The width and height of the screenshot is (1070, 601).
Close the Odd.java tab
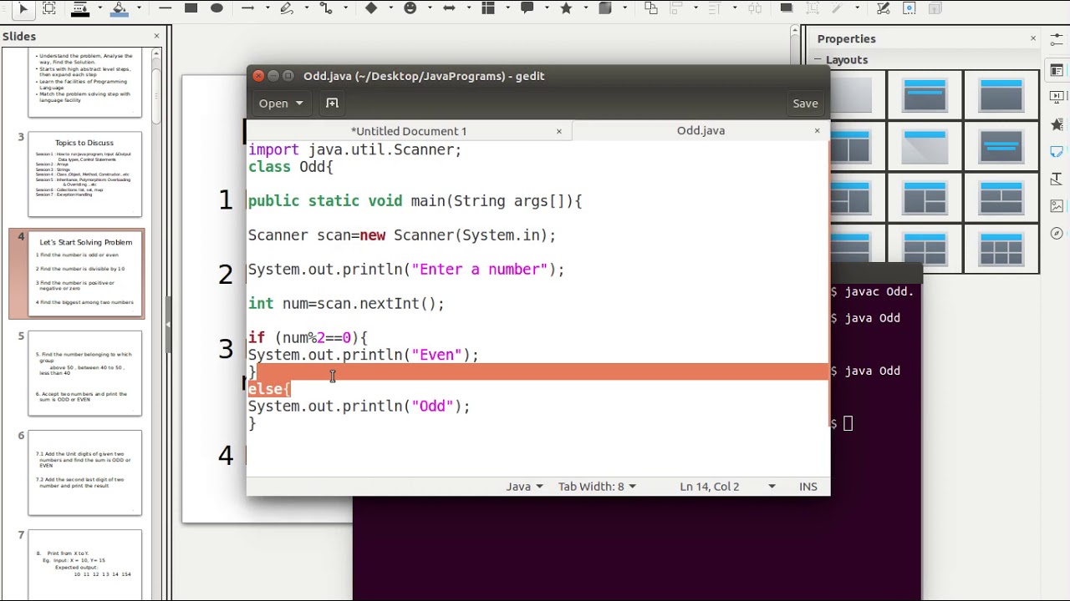[x=817, y=130]
